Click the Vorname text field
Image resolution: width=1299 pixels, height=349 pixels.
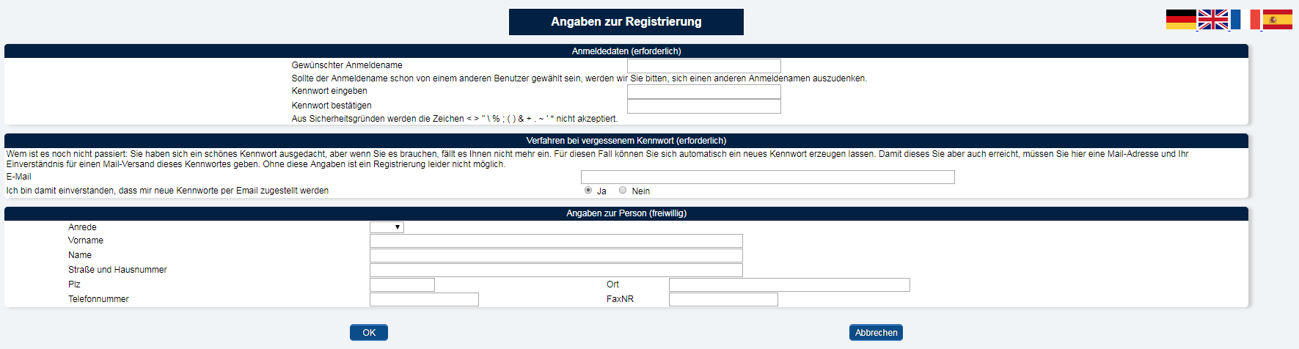[556, 241]
